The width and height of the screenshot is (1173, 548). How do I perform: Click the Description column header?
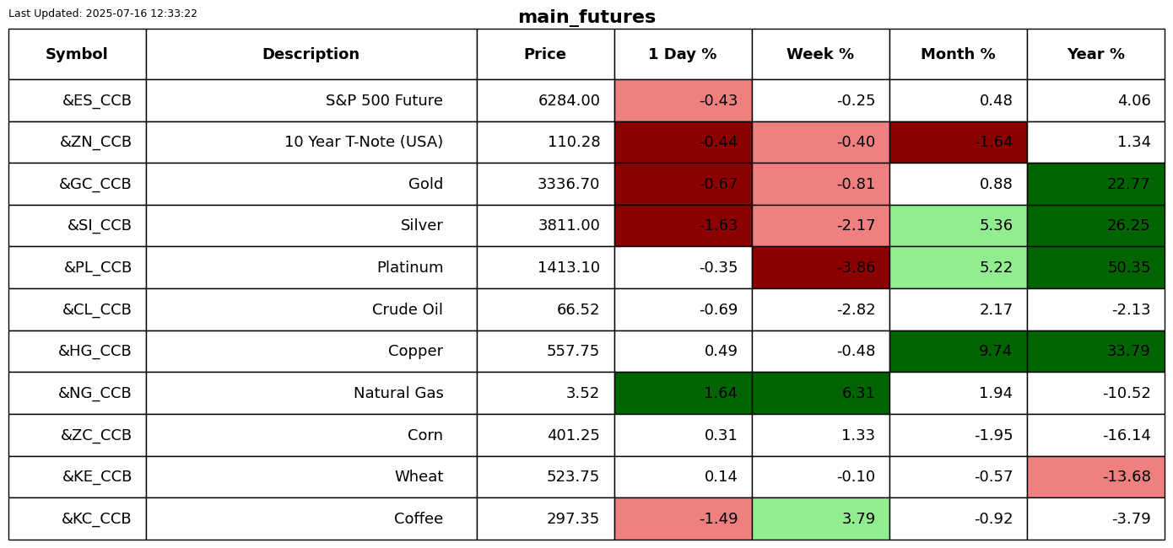(x=311, y=55)
